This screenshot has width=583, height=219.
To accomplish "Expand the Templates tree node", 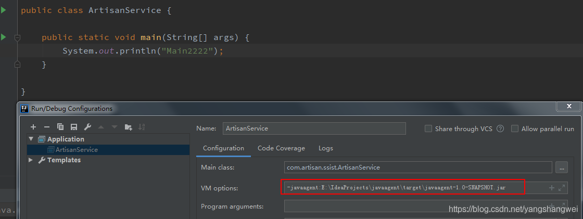I will [x=31, y=160].
